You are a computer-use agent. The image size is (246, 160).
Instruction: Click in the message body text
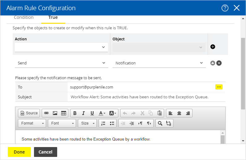[86, 139]
